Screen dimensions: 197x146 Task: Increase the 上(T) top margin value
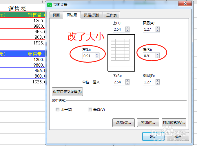[x=127, y=28]
